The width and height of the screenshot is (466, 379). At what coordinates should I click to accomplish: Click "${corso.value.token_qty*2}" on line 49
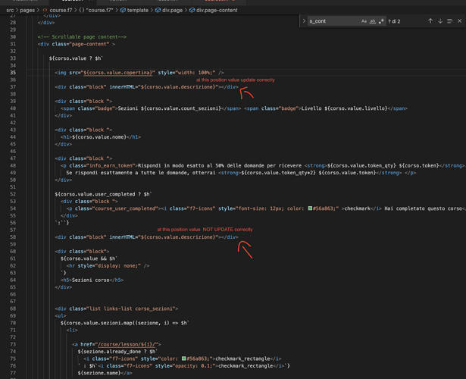[x=279, y=173]
